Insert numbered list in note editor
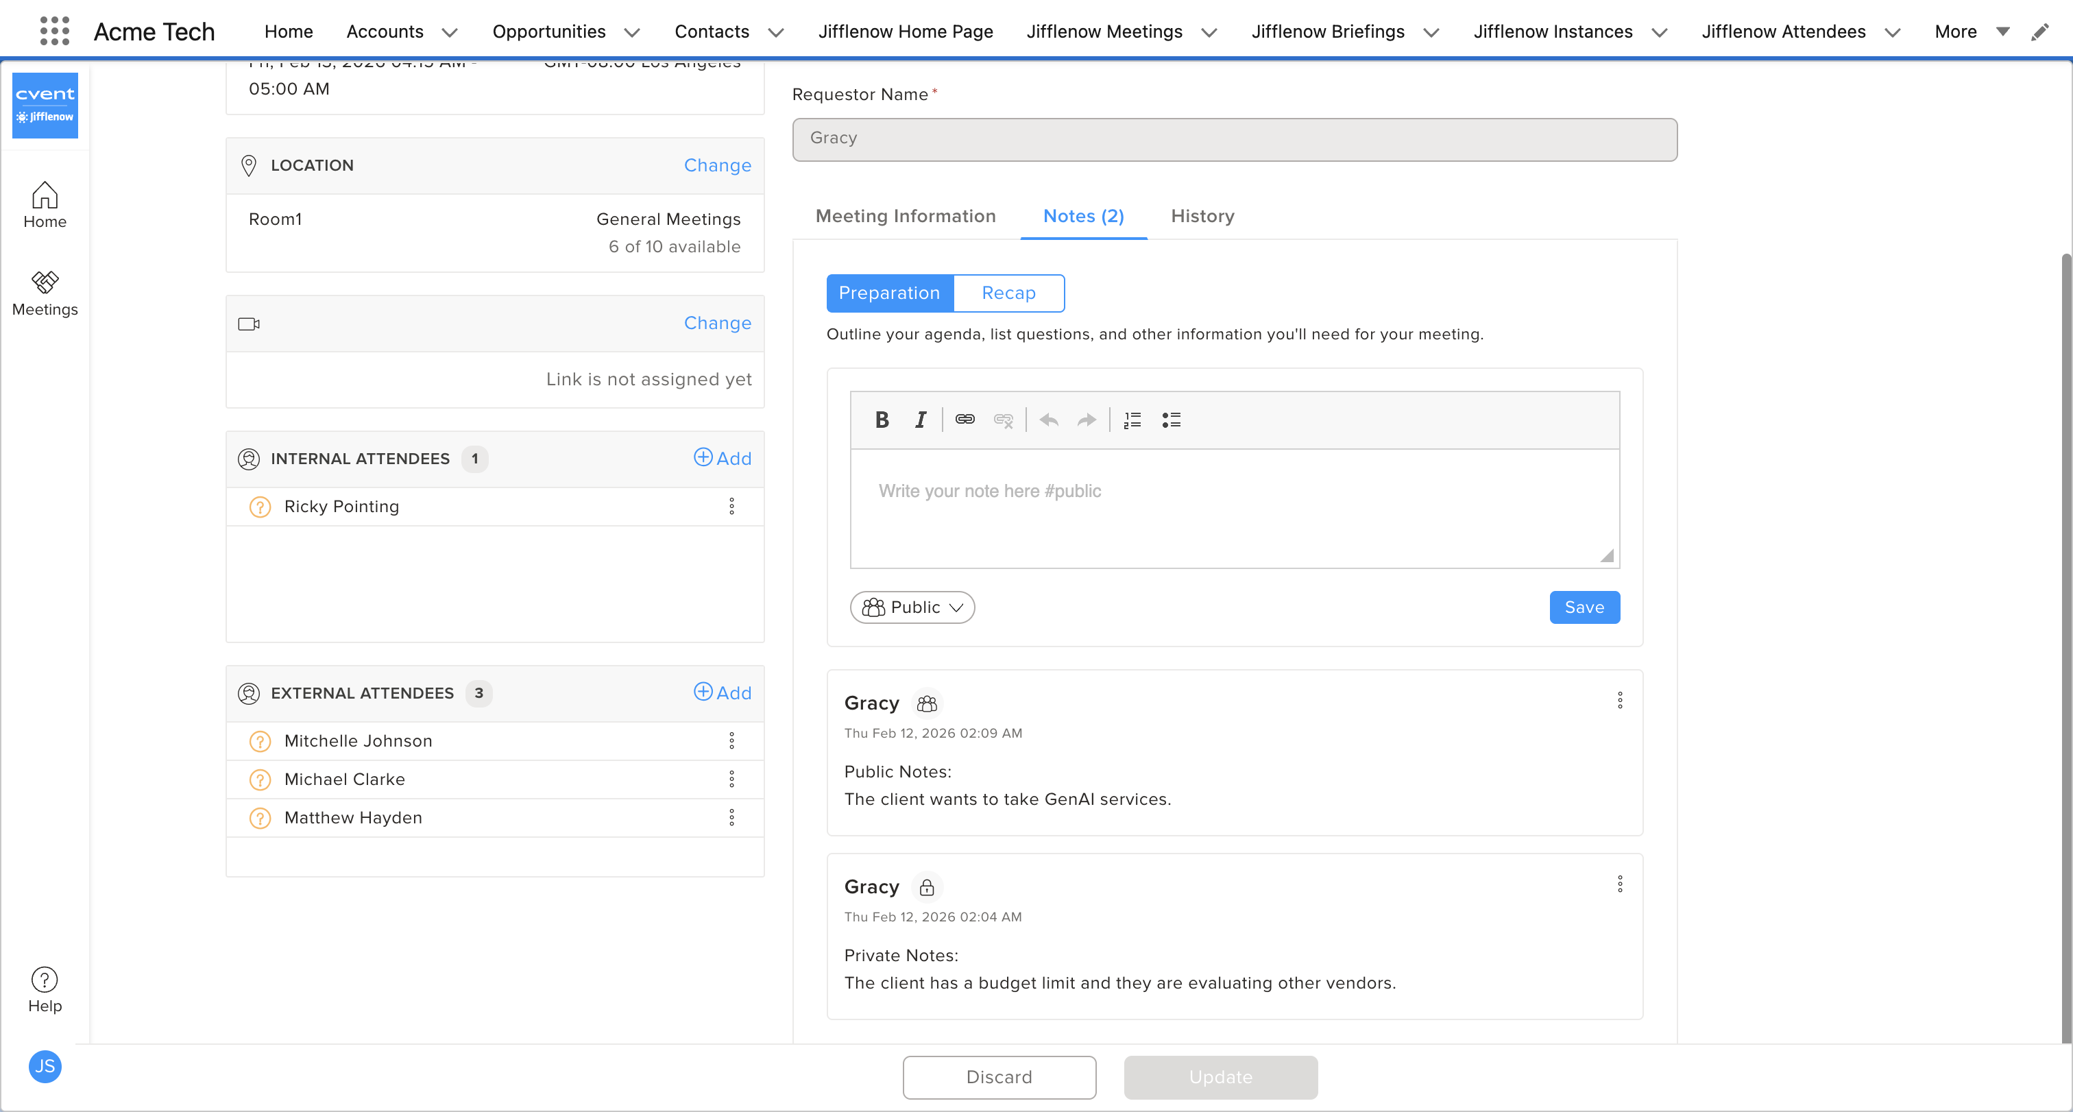2073x1112 pixels. tap(1132, 419)
